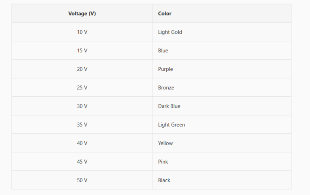Image resolution: width=310 pixels, height=195 pixels.
Task: Click the Bronze color cell
Action: [166, 88]
